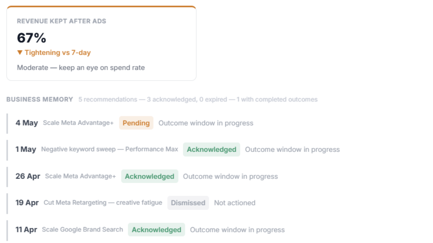This screenshot has width=433, height=243.
Task: Click the orange down-triangle Tightening trend icon
Action: (x=20, y=52)
